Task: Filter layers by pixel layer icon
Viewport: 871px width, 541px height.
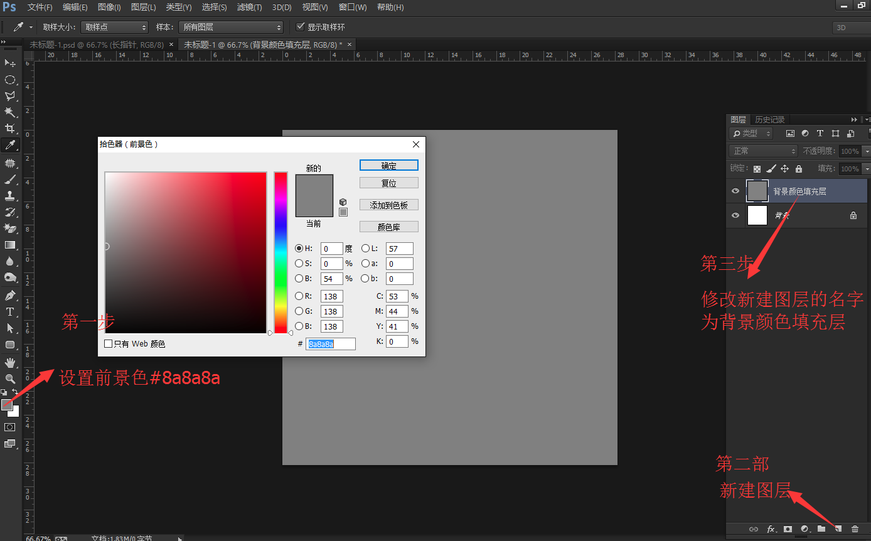Action: 790,134
